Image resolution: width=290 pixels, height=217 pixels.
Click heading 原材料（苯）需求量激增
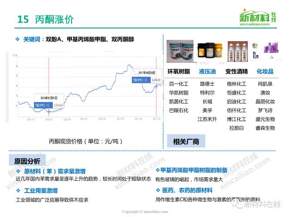[55, 171]
